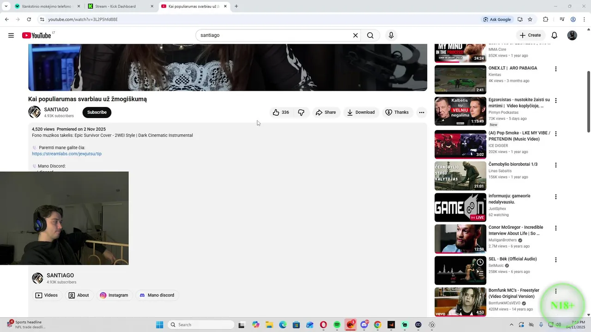Select the active Kai populiarumas YouTube tab
The image size is (591, 332).
click(193, 6)
